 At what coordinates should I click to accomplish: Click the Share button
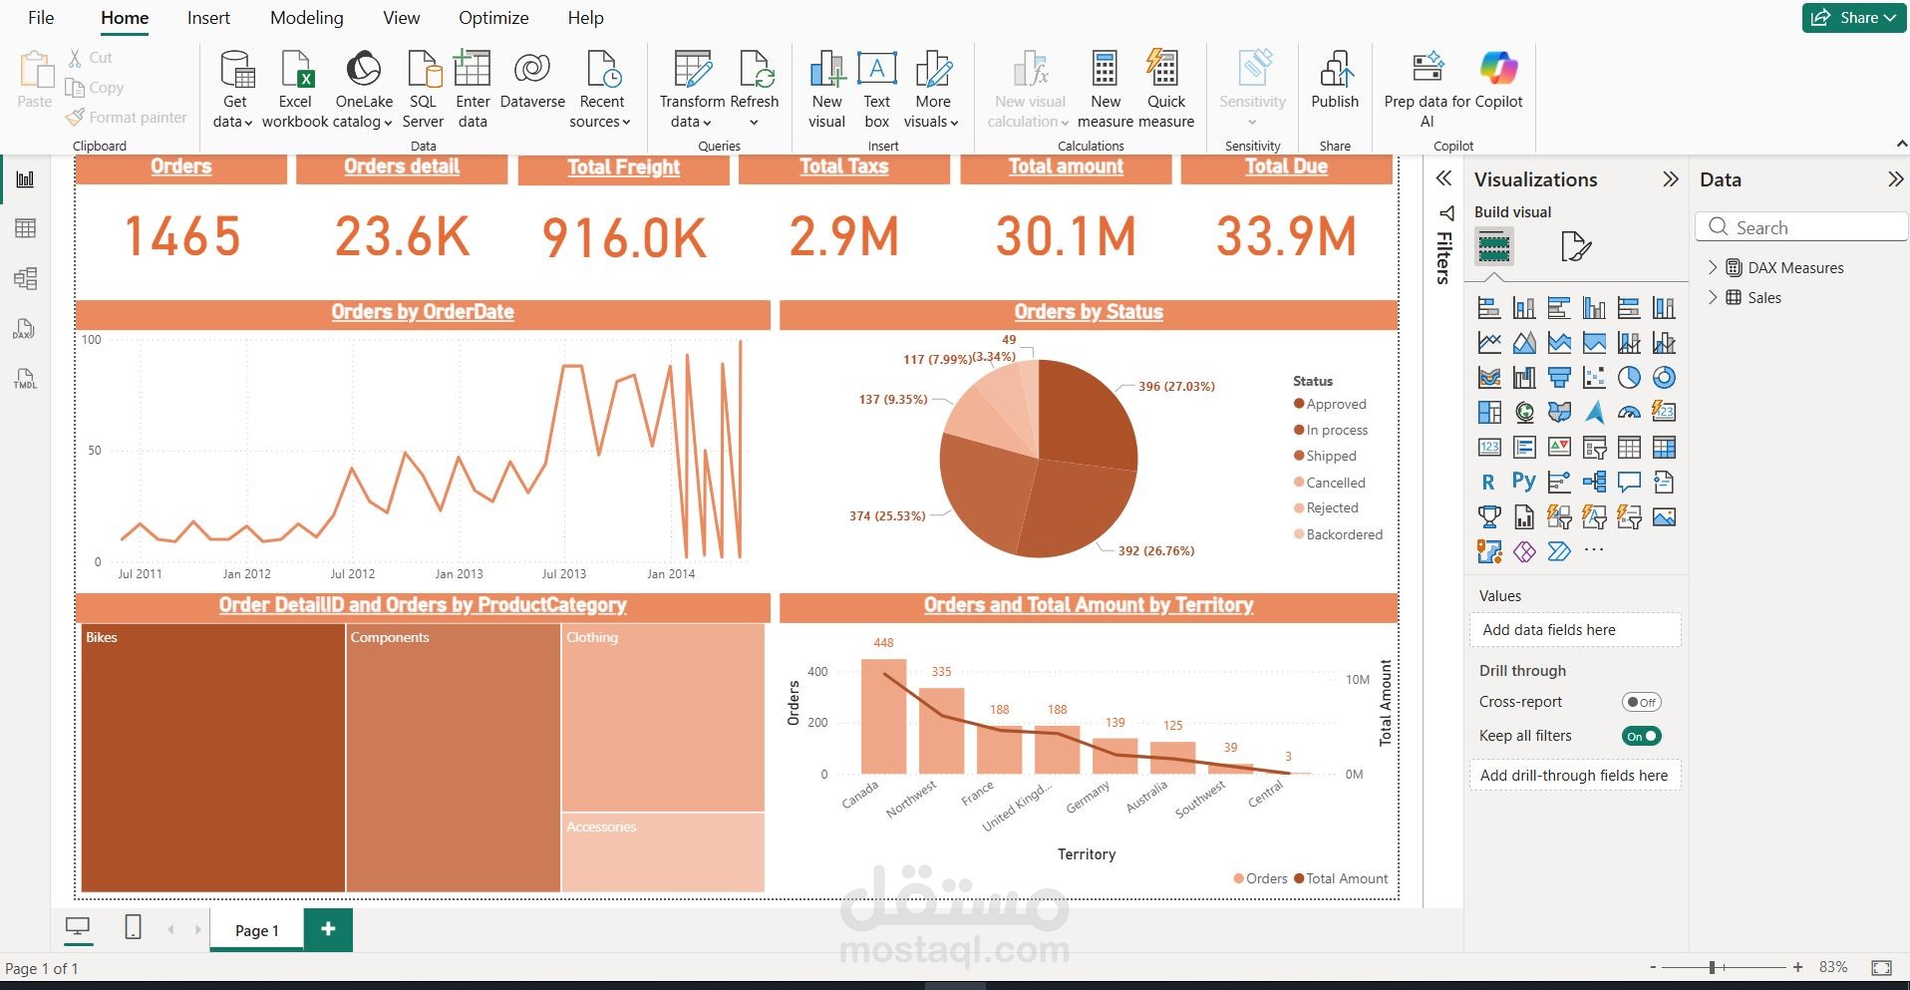tap(1851, 17)
